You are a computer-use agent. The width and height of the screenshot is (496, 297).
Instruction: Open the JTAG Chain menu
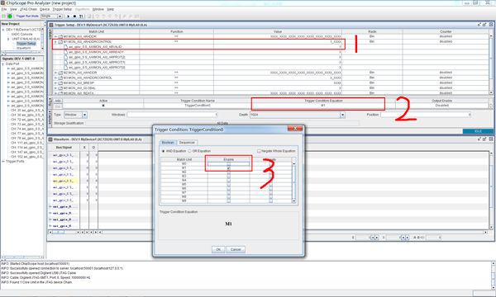click(x=28, y=9)
